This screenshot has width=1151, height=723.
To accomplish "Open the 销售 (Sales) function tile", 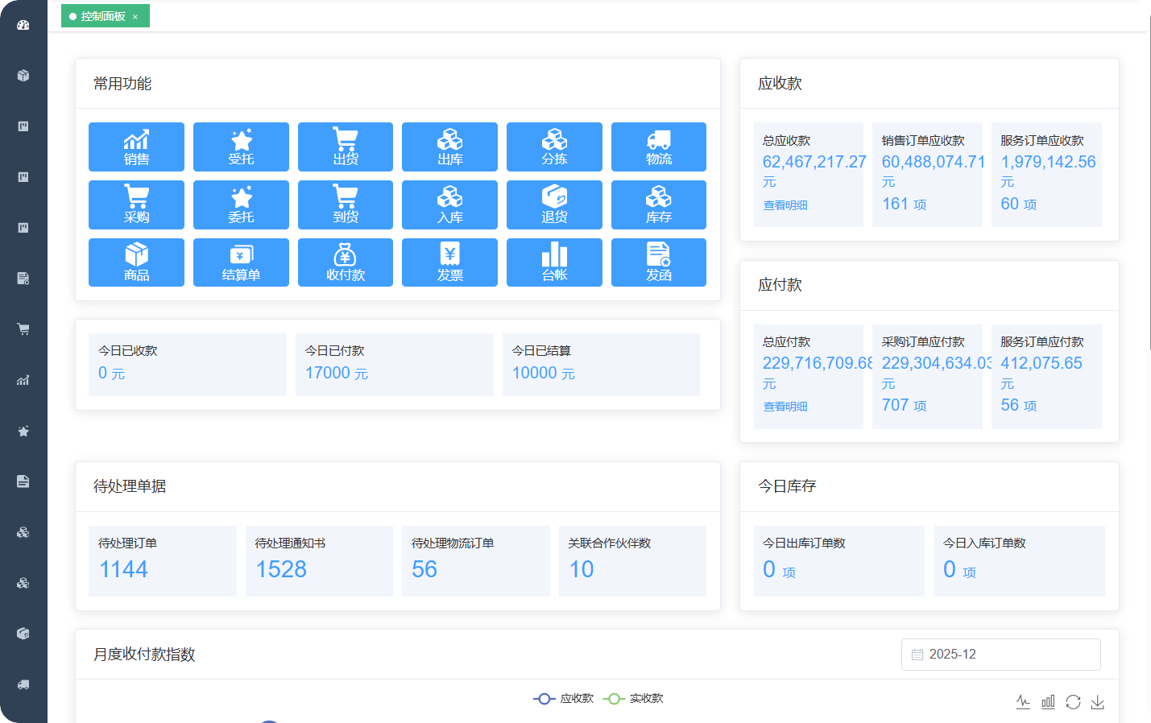I will [136, 147].
